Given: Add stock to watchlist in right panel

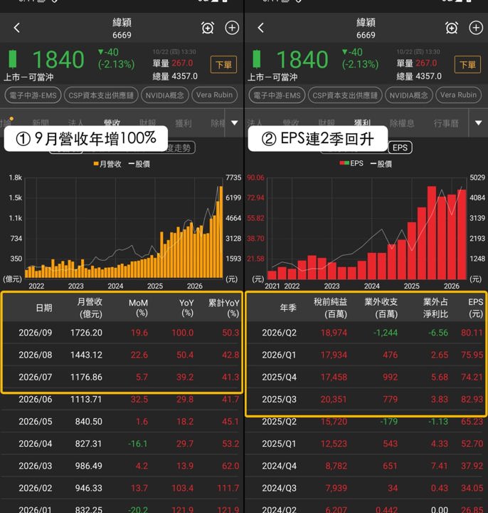Looking at the screenshot, I should pos(476,28).
